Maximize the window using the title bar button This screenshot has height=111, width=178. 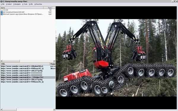[x=174, y=1]
